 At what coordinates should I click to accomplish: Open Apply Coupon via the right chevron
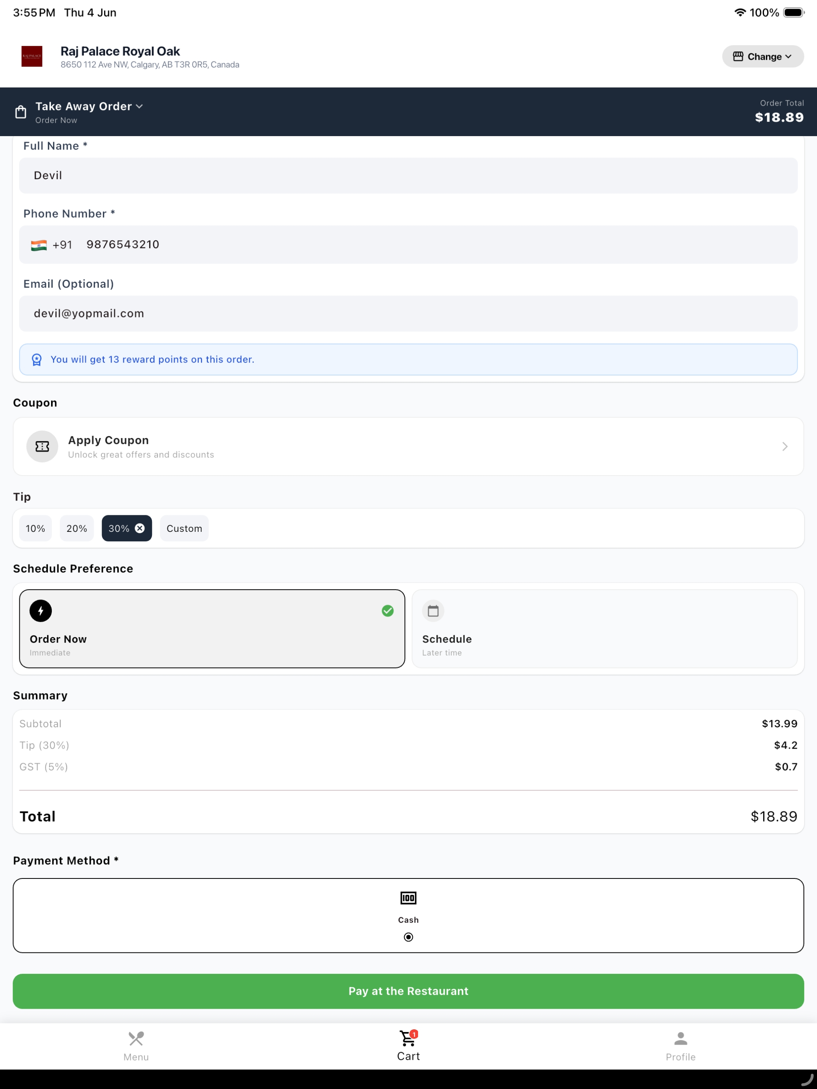[x=785, y=446]
